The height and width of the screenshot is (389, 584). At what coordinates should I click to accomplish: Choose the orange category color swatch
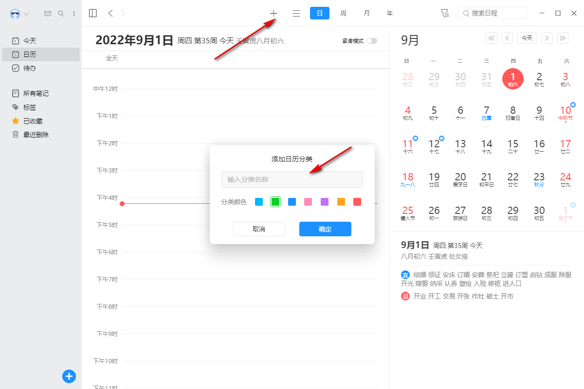coord(341,202)
